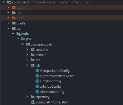Select the job package name

38,66
